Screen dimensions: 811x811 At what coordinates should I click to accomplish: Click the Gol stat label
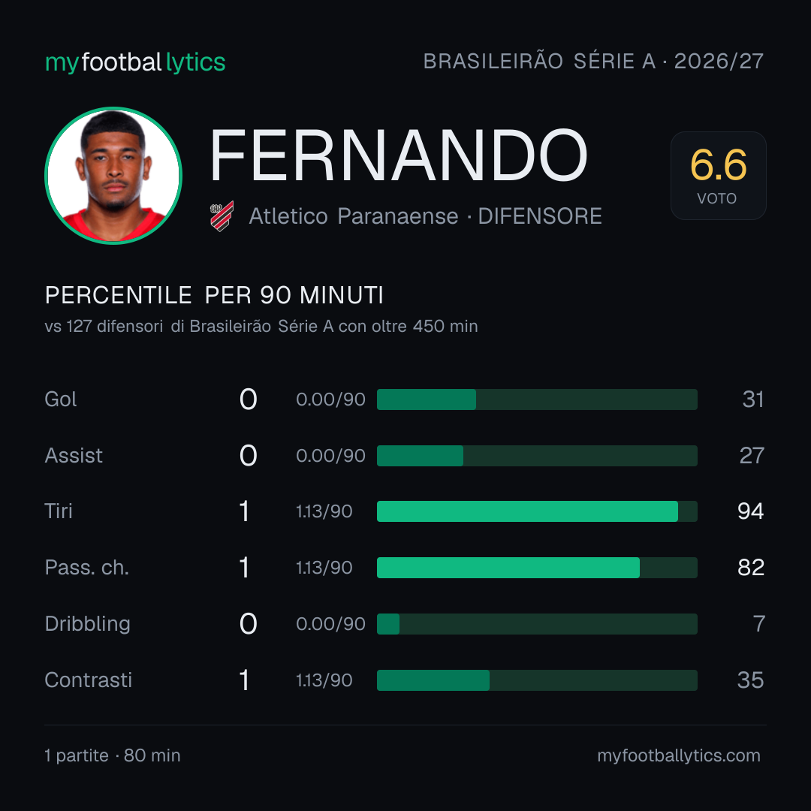(x=61, y=399)
